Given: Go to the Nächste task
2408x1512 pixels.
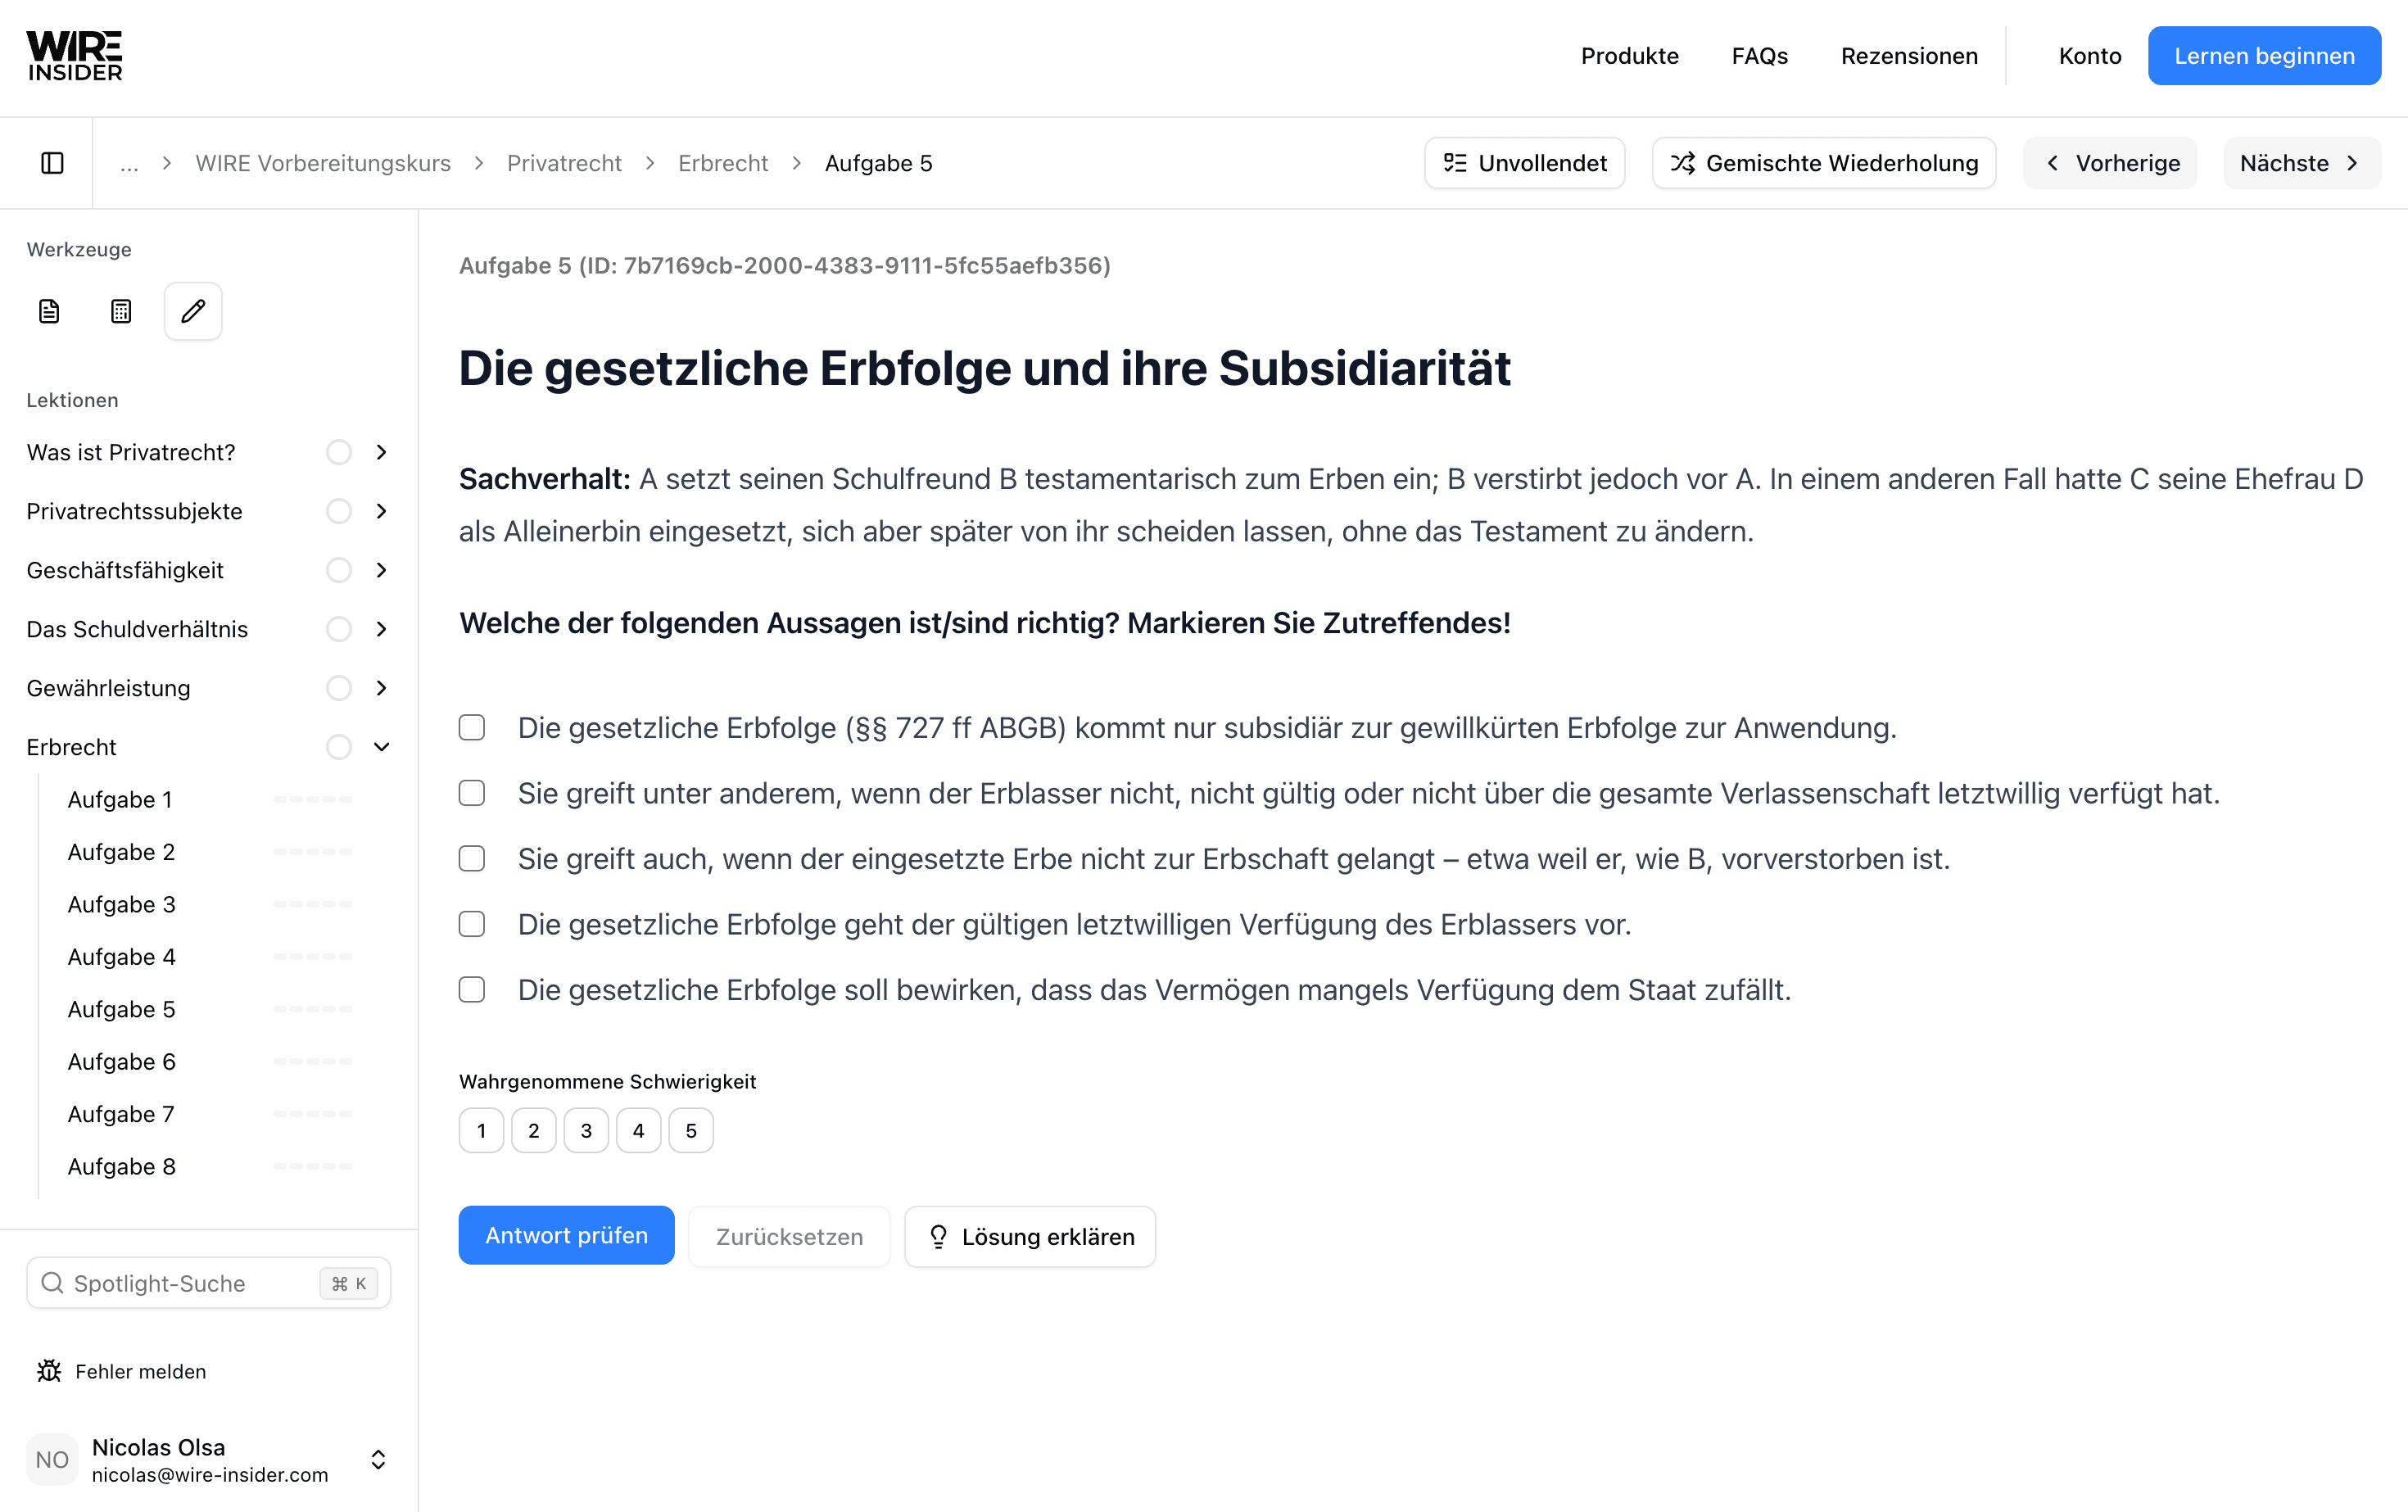Looking at the screenshot, I should [x=2301, y=163].
